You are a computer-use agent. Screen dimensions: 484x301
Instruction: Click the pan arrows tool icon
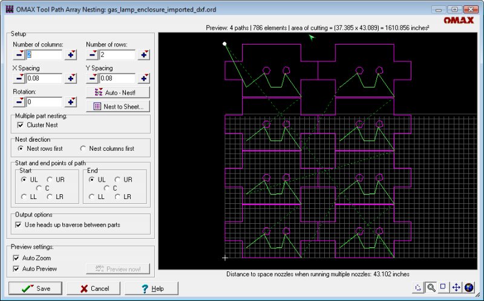click(x=456, y=288)
